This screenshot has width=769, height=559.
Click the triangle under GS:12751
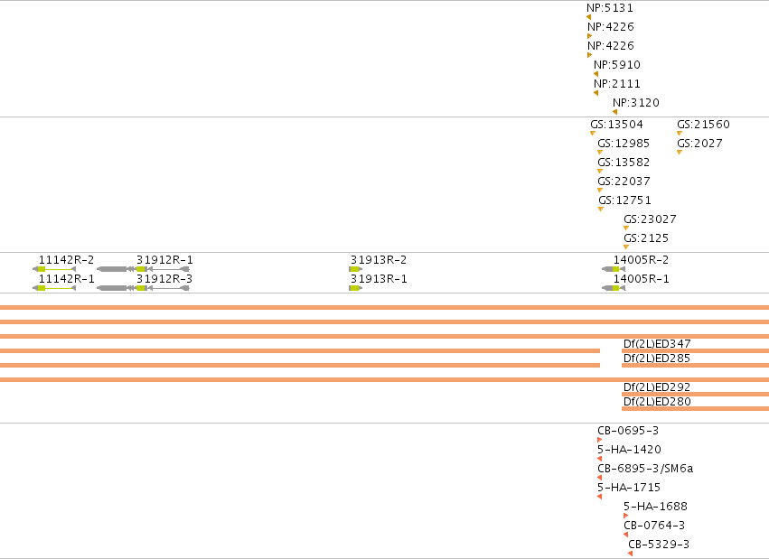point(601,210)
